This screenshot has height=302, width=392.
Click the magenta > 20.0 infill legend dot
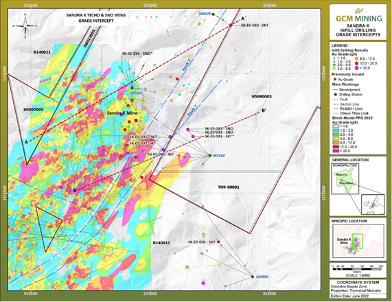356,68
